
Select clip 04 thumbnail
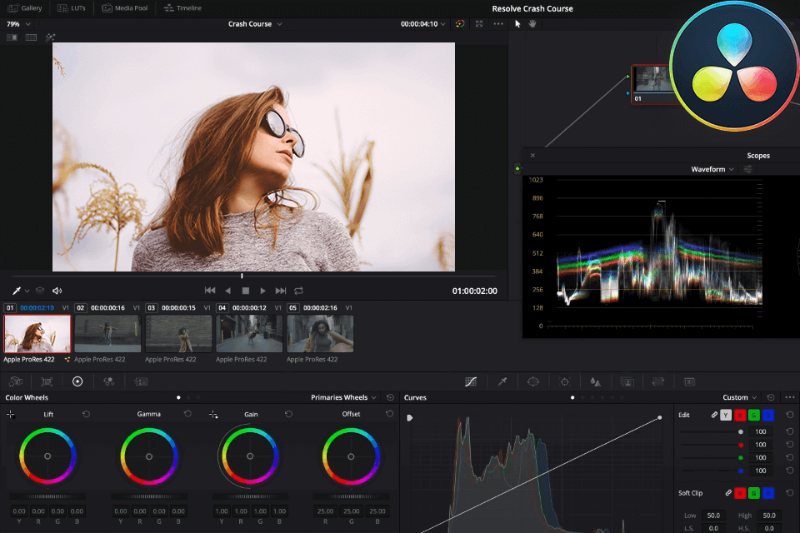pyautogui.click(x=249, y=334)
